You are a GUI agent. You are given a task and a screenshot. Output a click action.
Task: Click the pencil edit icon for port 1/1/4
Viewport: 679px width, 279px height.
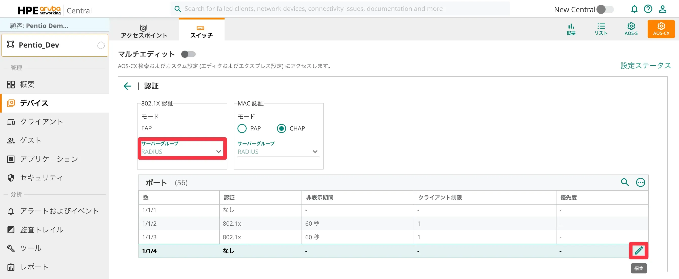coord(638,250)
